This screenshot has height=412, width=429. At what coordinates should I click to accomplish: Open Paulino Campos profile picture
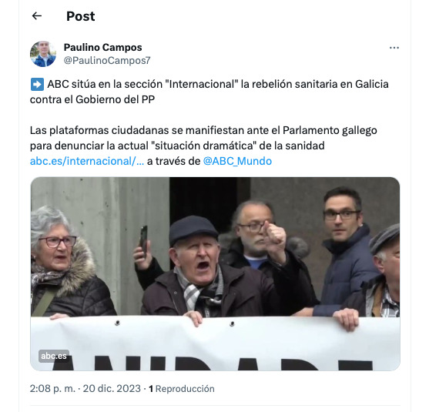(43, 54)
